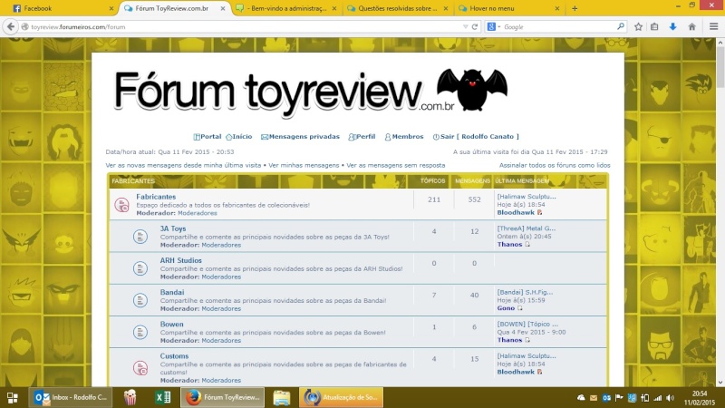Click the scrollbar down arrow

(720, 382)
